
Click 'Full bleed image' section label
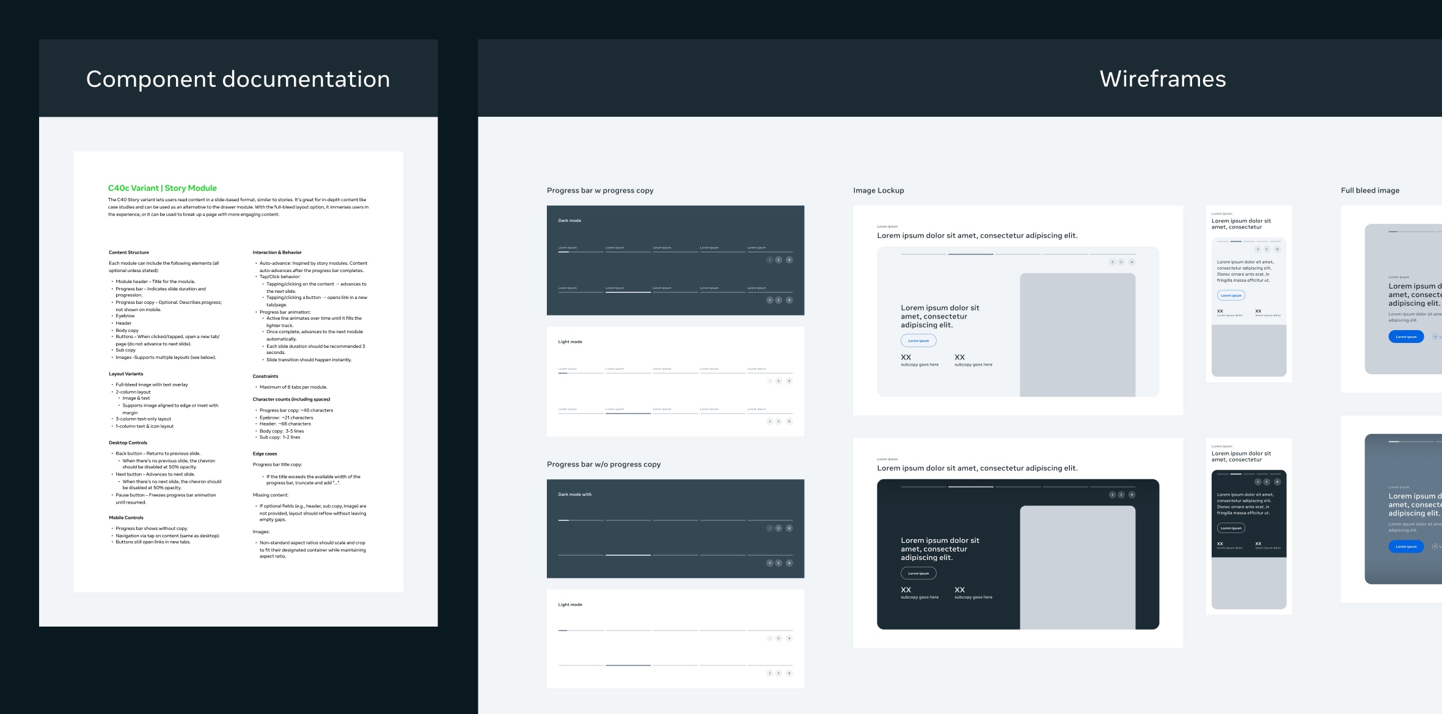(1370, 191)
